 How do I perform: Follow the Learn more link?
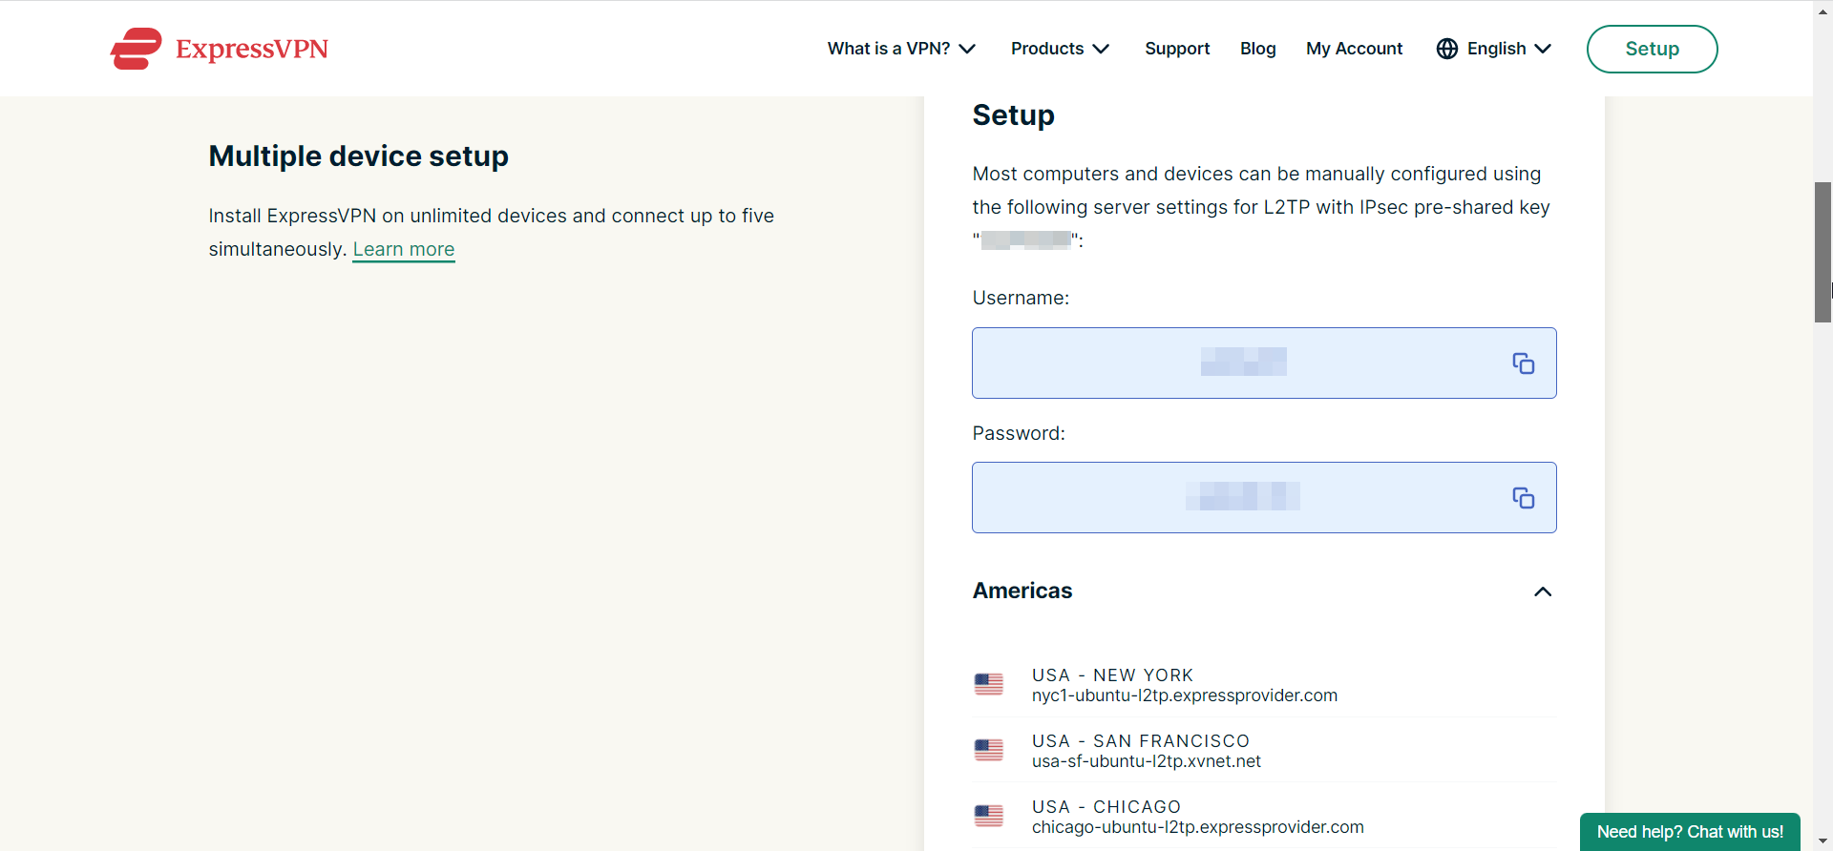[404, 249]
